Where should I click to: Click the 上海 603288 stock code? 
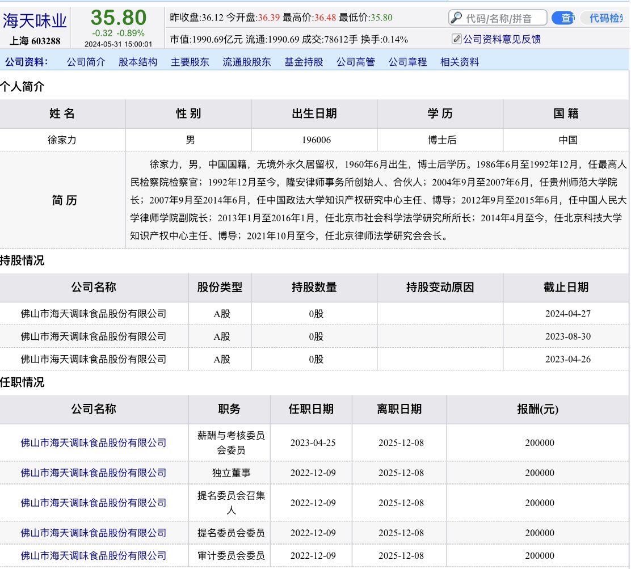35,41
